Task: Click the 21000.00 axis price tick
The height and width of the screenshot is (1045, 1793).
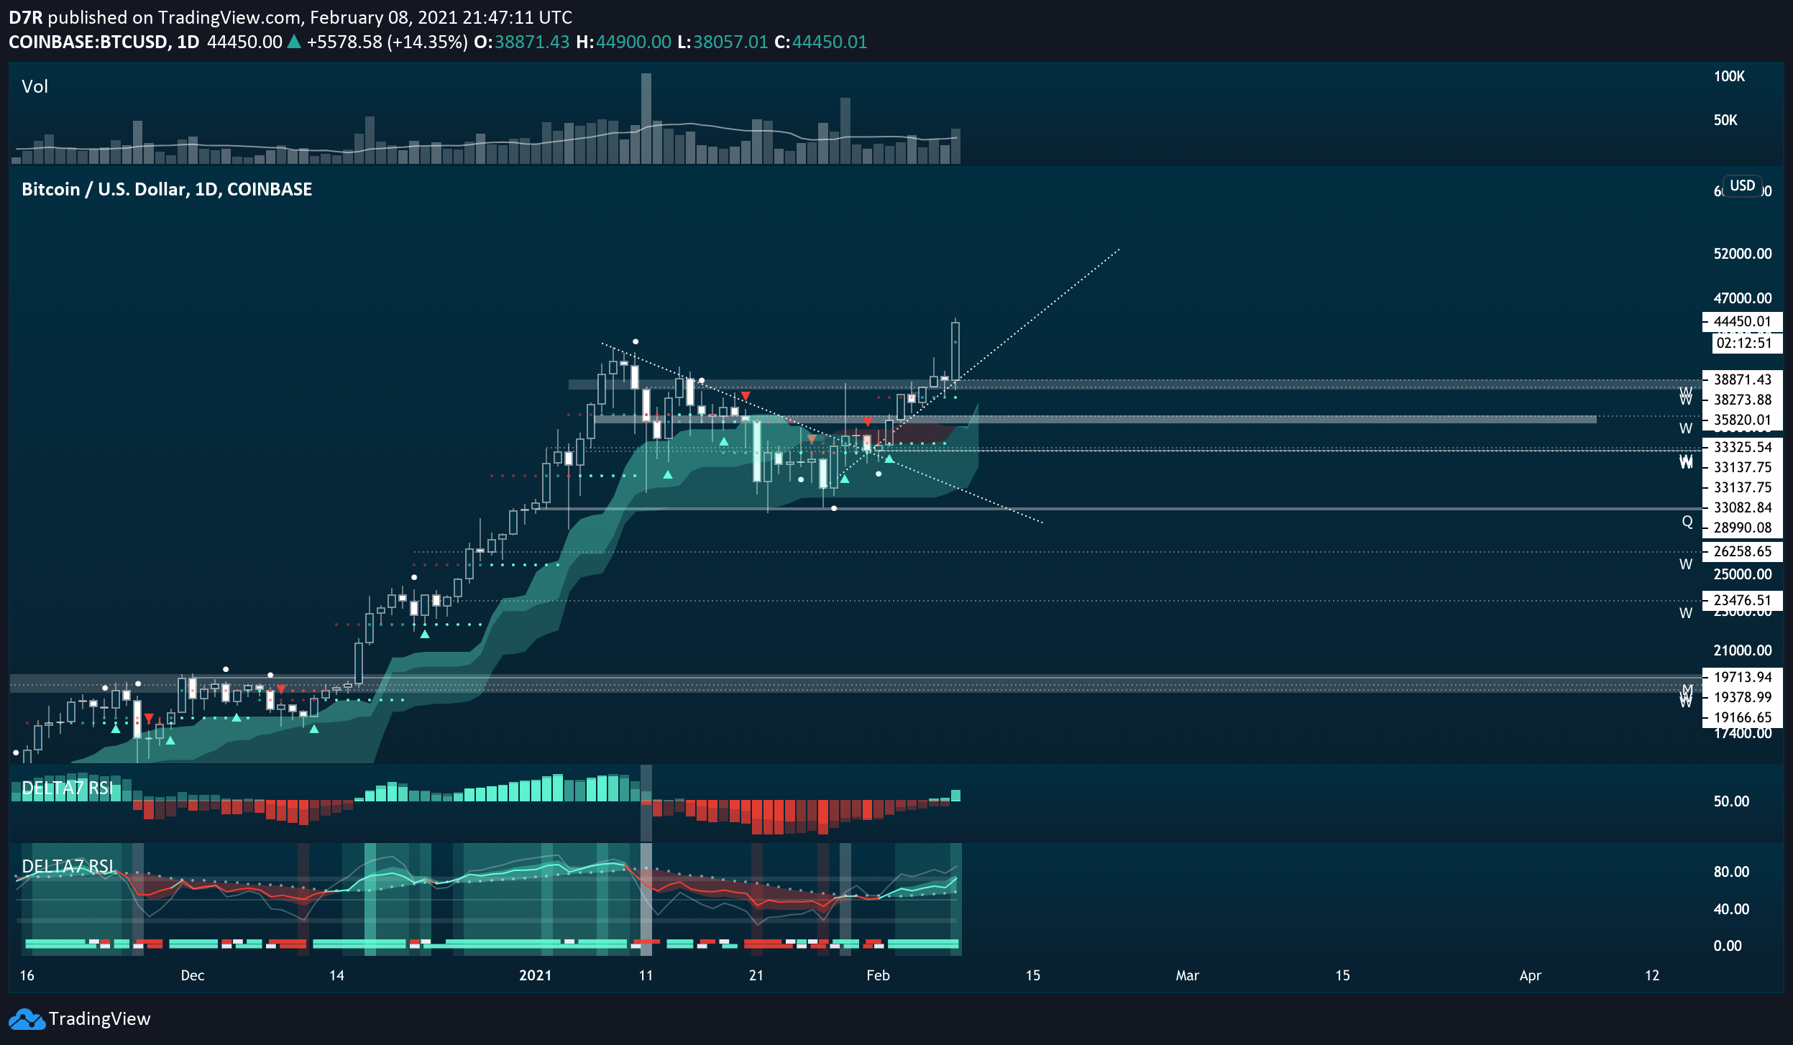Action: 1743,650
